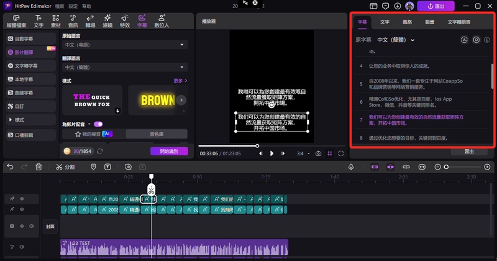
Task: Switch to the 文字轉語音 tab
Action: (459, 22)
